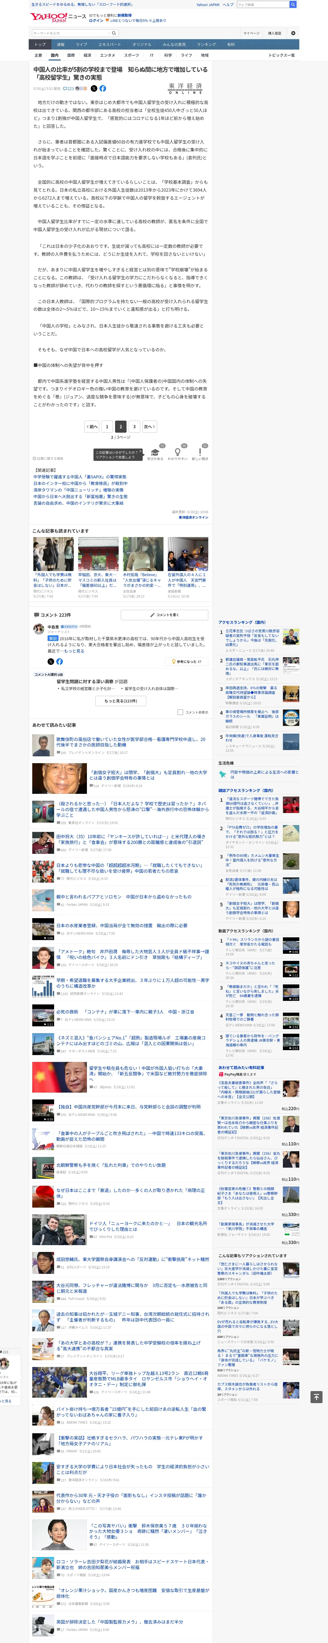Click 中島恵 commenter avatar
The image size is (328, 1643).
[x=39, y=629]
